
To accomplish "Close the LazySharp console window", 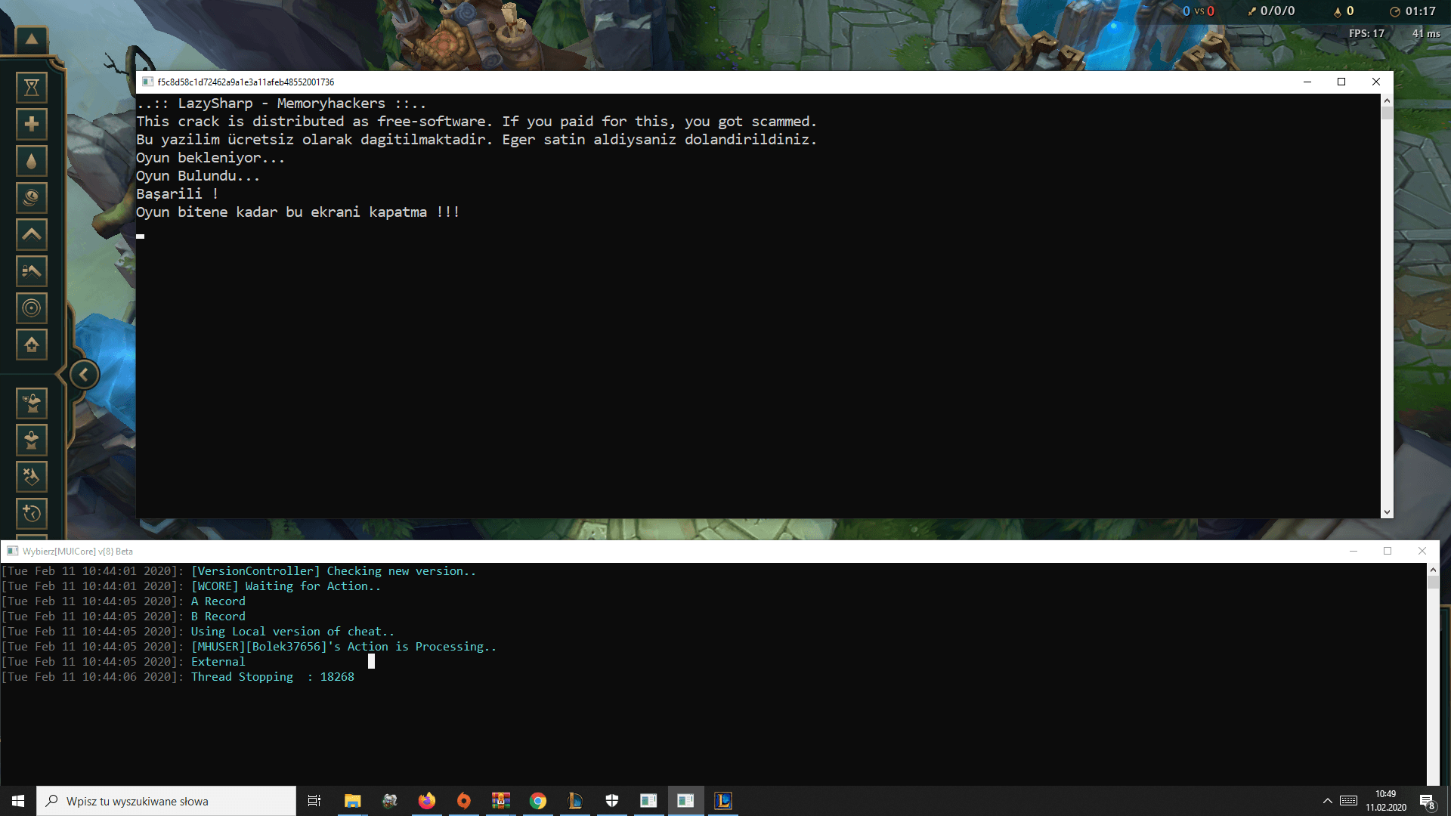I will 1376,82.
